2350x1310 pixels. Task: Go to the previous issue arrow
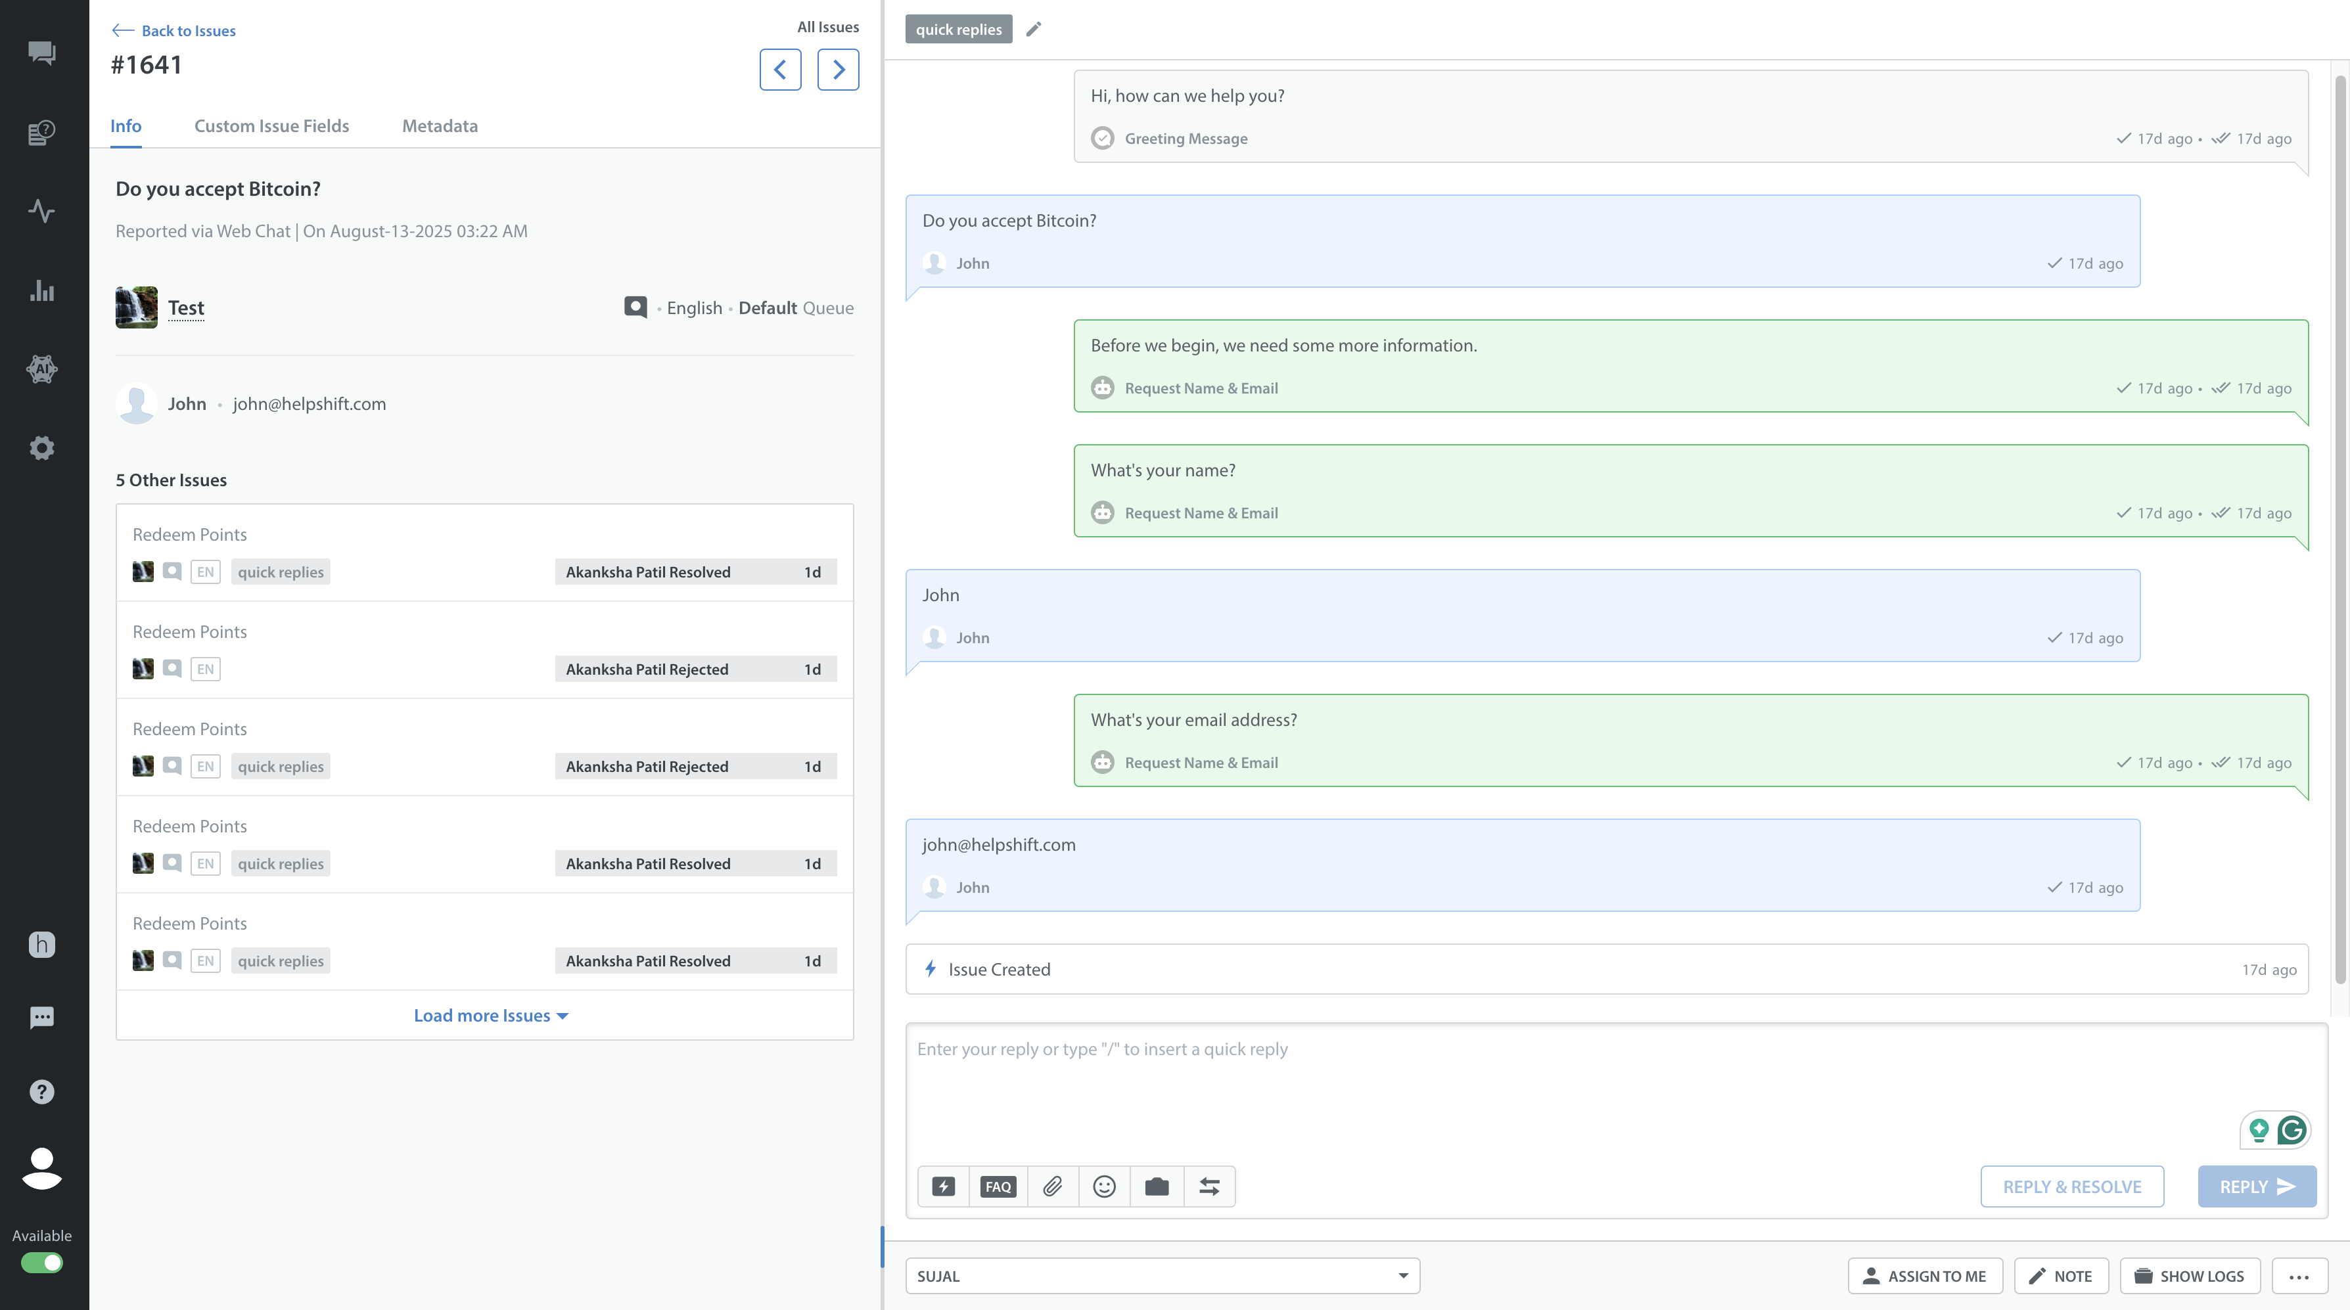tap(780, 70)
